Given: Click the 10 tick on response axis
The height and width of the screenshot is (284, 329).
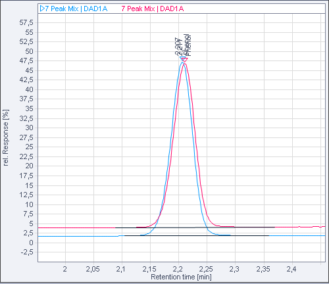Looking at the screenshot, I should click(x=30, y=204).
